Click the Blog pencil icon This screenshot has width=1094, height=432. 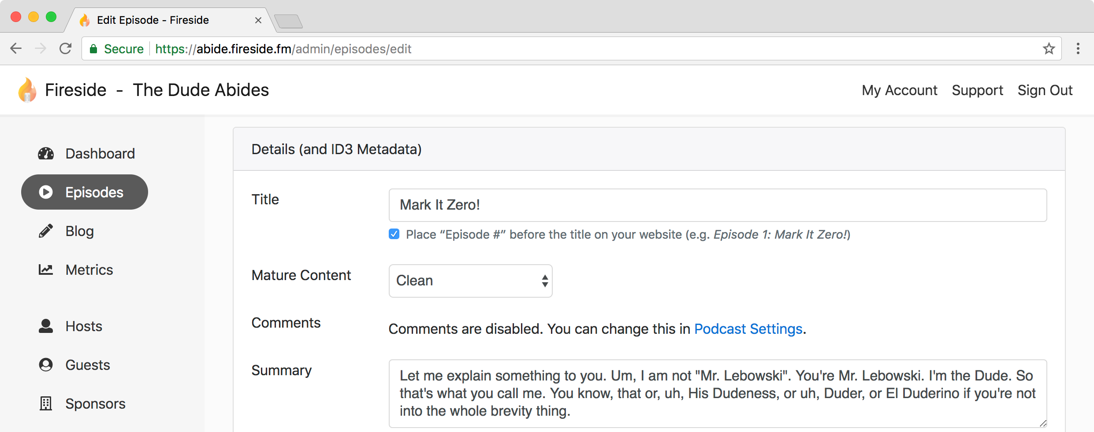pyautogui.click(x=46, y=231)
